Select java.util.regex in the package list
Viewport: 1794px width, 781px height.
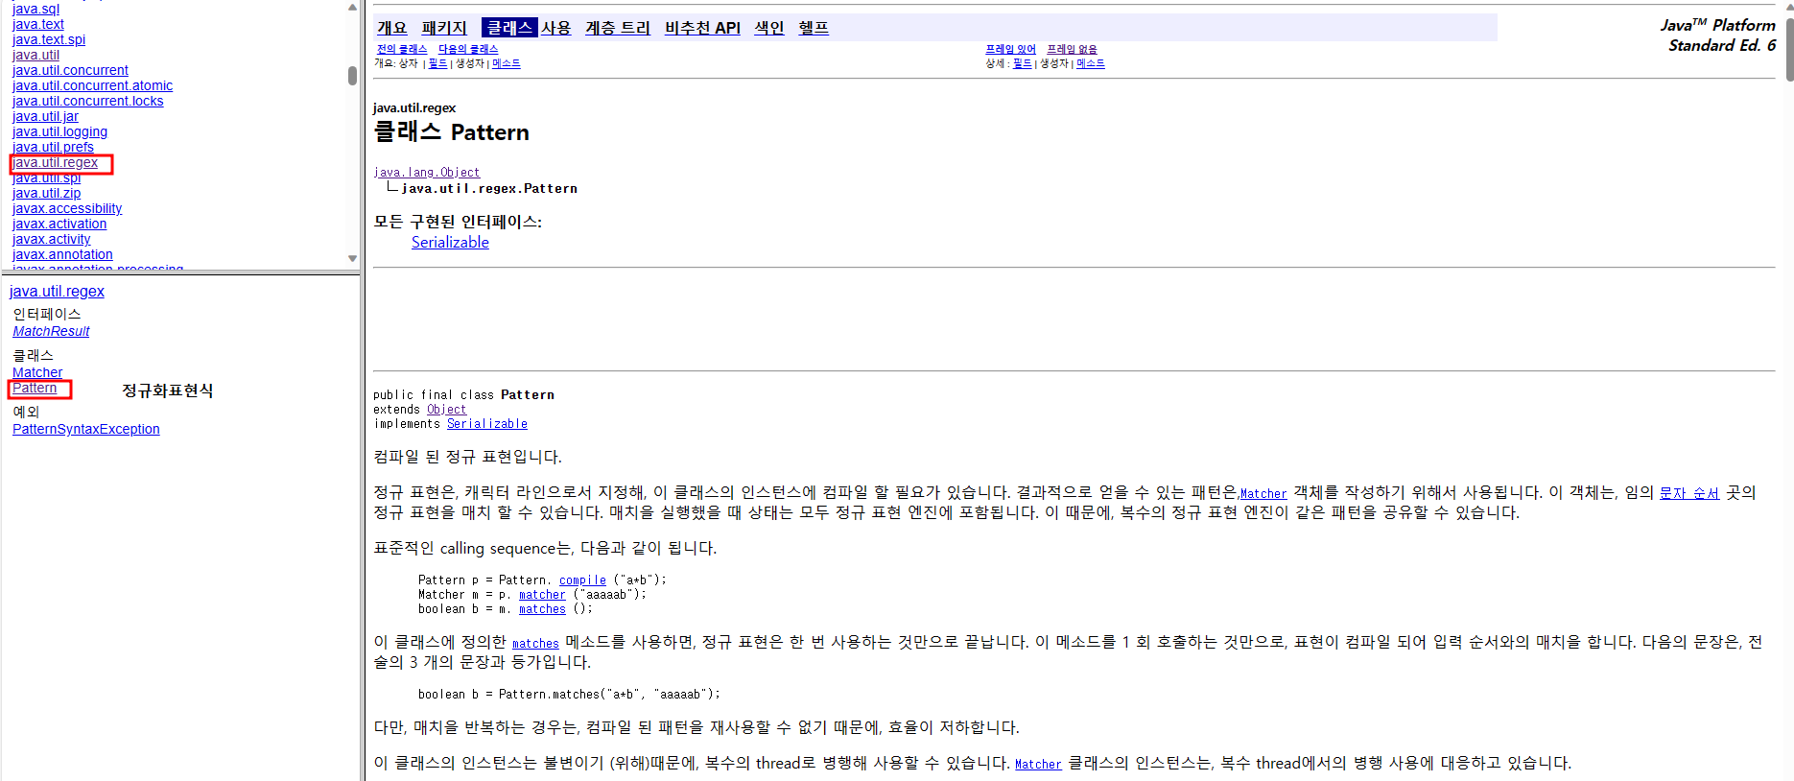[x=55, y=162]
